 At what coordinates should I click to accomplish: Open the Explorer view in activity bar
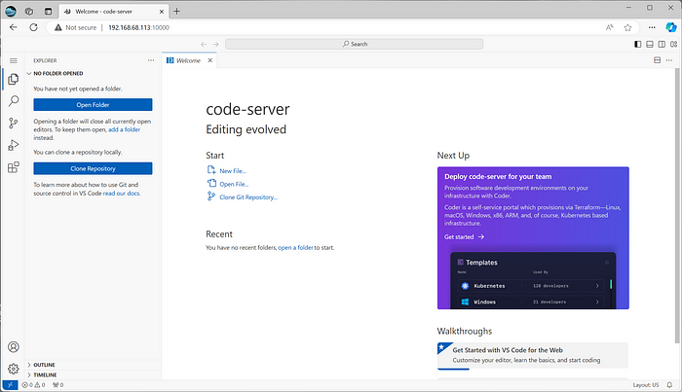(14, 79)
